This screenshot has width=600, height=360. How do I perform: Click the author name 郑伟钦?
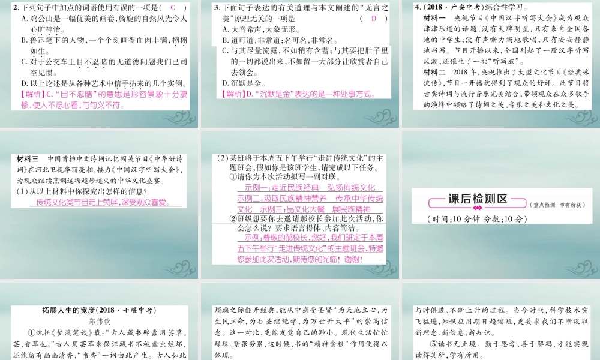[x=99, y=322]
